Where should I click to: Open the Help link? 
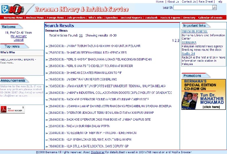pyautogui.click(x=220, y=2)
